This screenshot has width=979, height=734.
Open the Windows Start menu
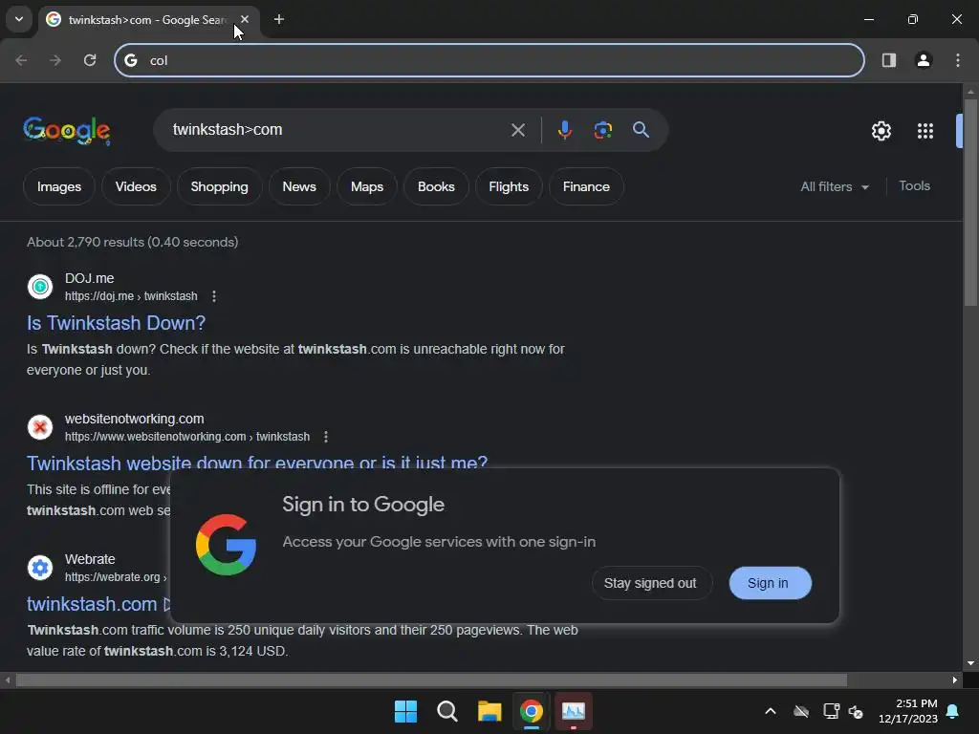coord(405,711)
